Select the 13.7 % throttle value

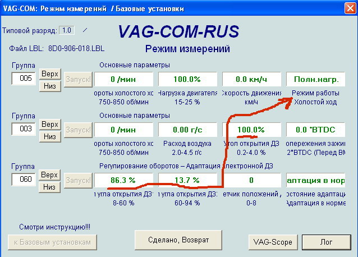187,180
